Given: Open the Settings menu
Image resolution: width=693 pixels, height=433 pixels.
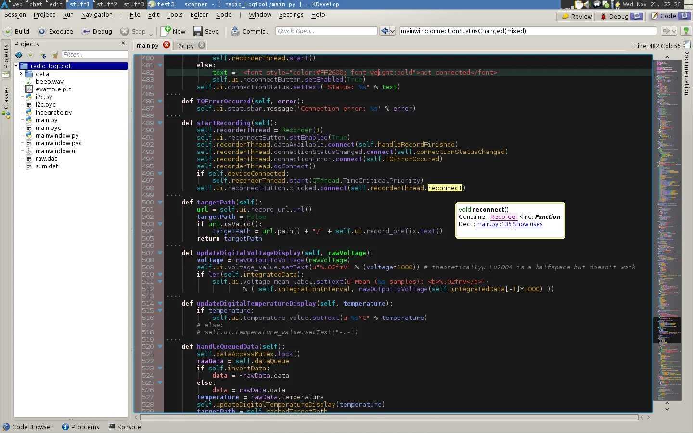Looking at the screenshot, I should tap(291, 15).
